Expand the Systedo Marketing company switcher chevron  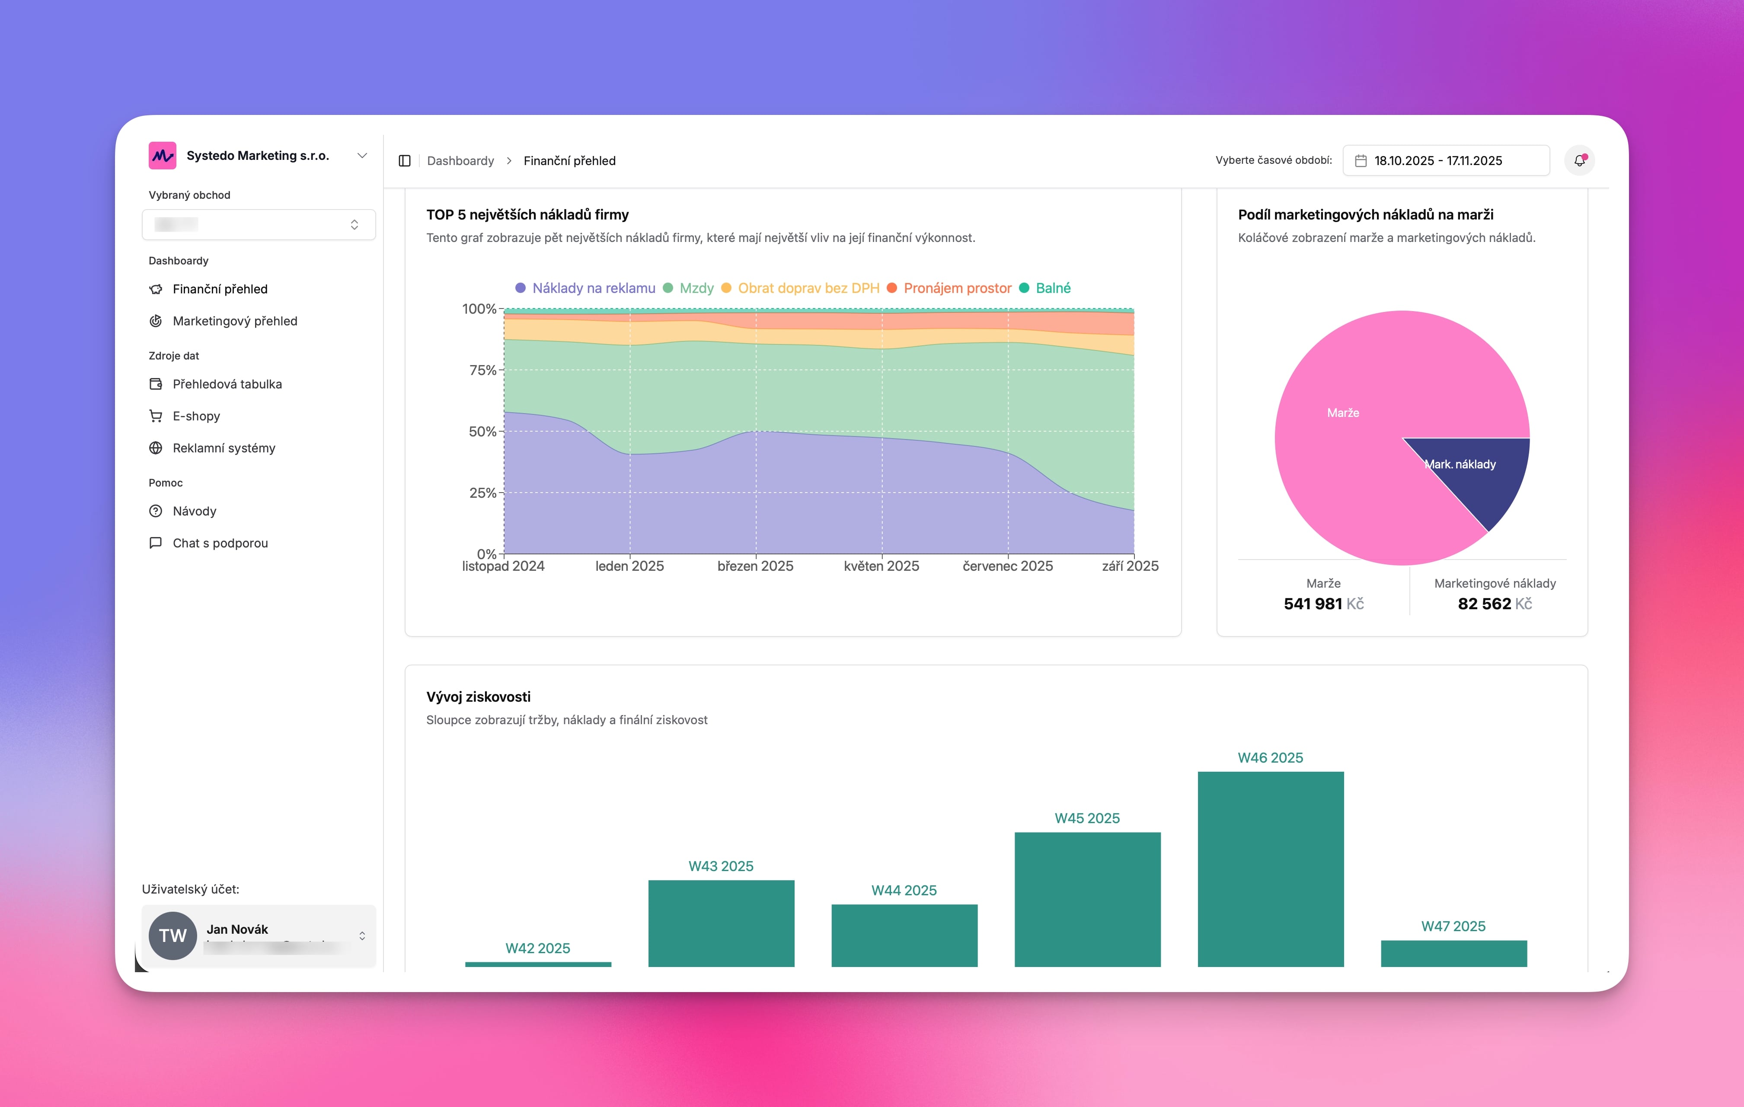(x=362, y=156)
